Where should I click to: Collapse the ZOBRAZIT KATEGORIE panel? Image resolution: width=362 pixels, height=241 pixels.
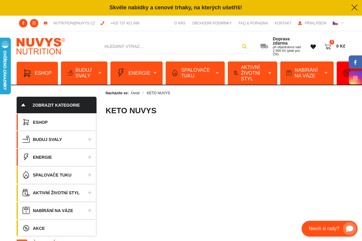click(x=24, y=105)
